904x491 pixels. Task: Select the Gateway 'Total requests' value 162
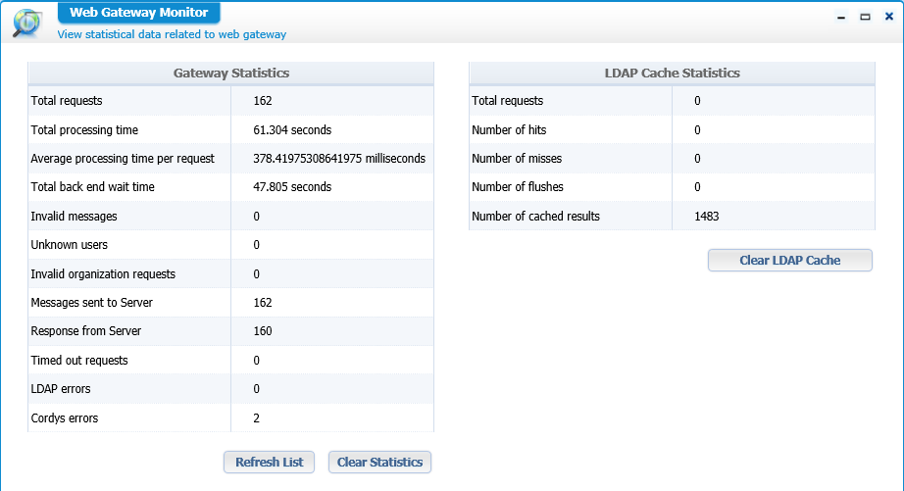click(x=263, y=101)
